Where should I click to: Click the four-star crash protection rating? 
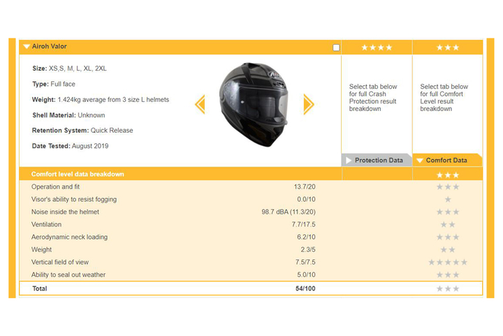377,48
